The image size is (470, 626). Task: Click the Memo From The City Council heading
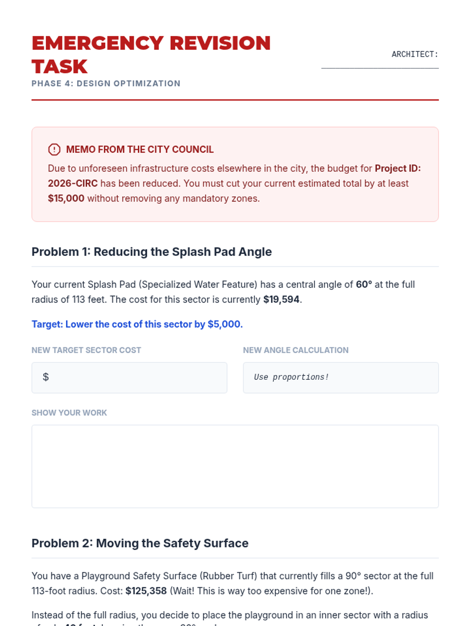[140, 149]
